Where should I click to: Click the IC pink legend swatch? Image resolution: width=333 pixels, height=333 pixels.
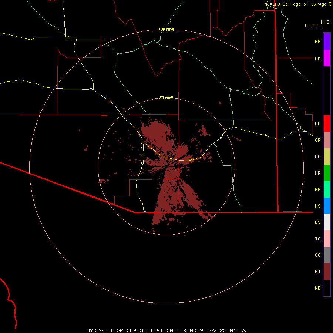[x=327, y=239]
